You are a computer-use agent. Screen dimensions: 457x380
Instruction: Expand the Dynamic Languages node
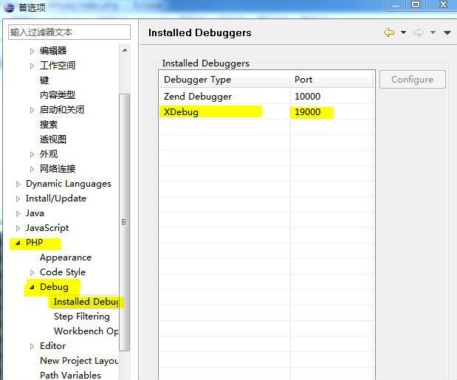pyautogui.click(x=18, y=184)
